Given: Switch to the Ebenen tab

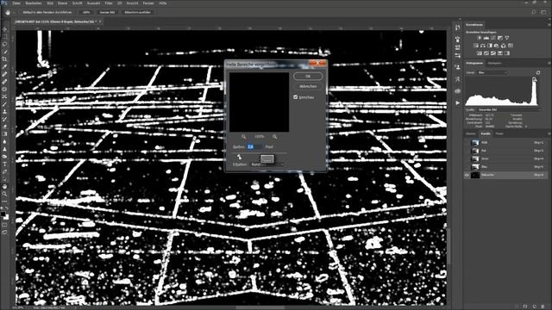Looking at the screenshot, I should 471,133.
